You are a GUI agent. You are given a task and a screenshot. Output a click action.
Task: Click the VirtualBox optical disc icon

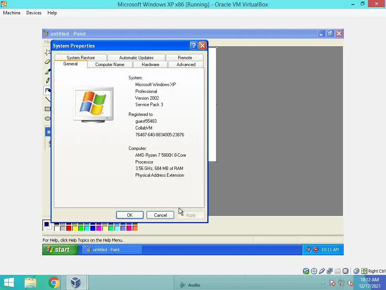pyautogui.click(x=314, y=271)
